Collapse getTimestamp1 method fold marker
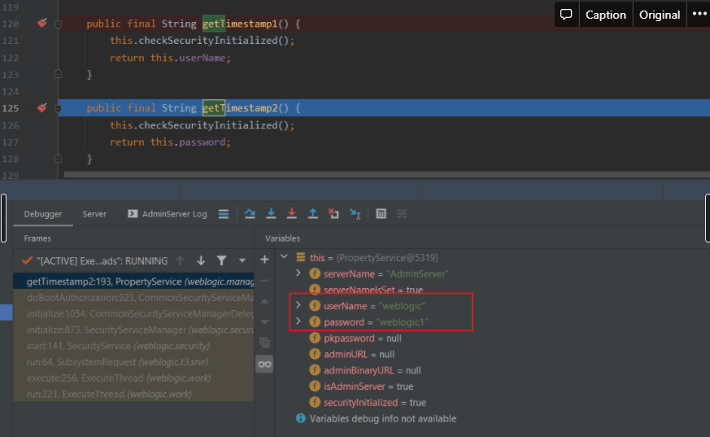Image resolution: width=710 pixels, height=437 pixels. (58, 24)
